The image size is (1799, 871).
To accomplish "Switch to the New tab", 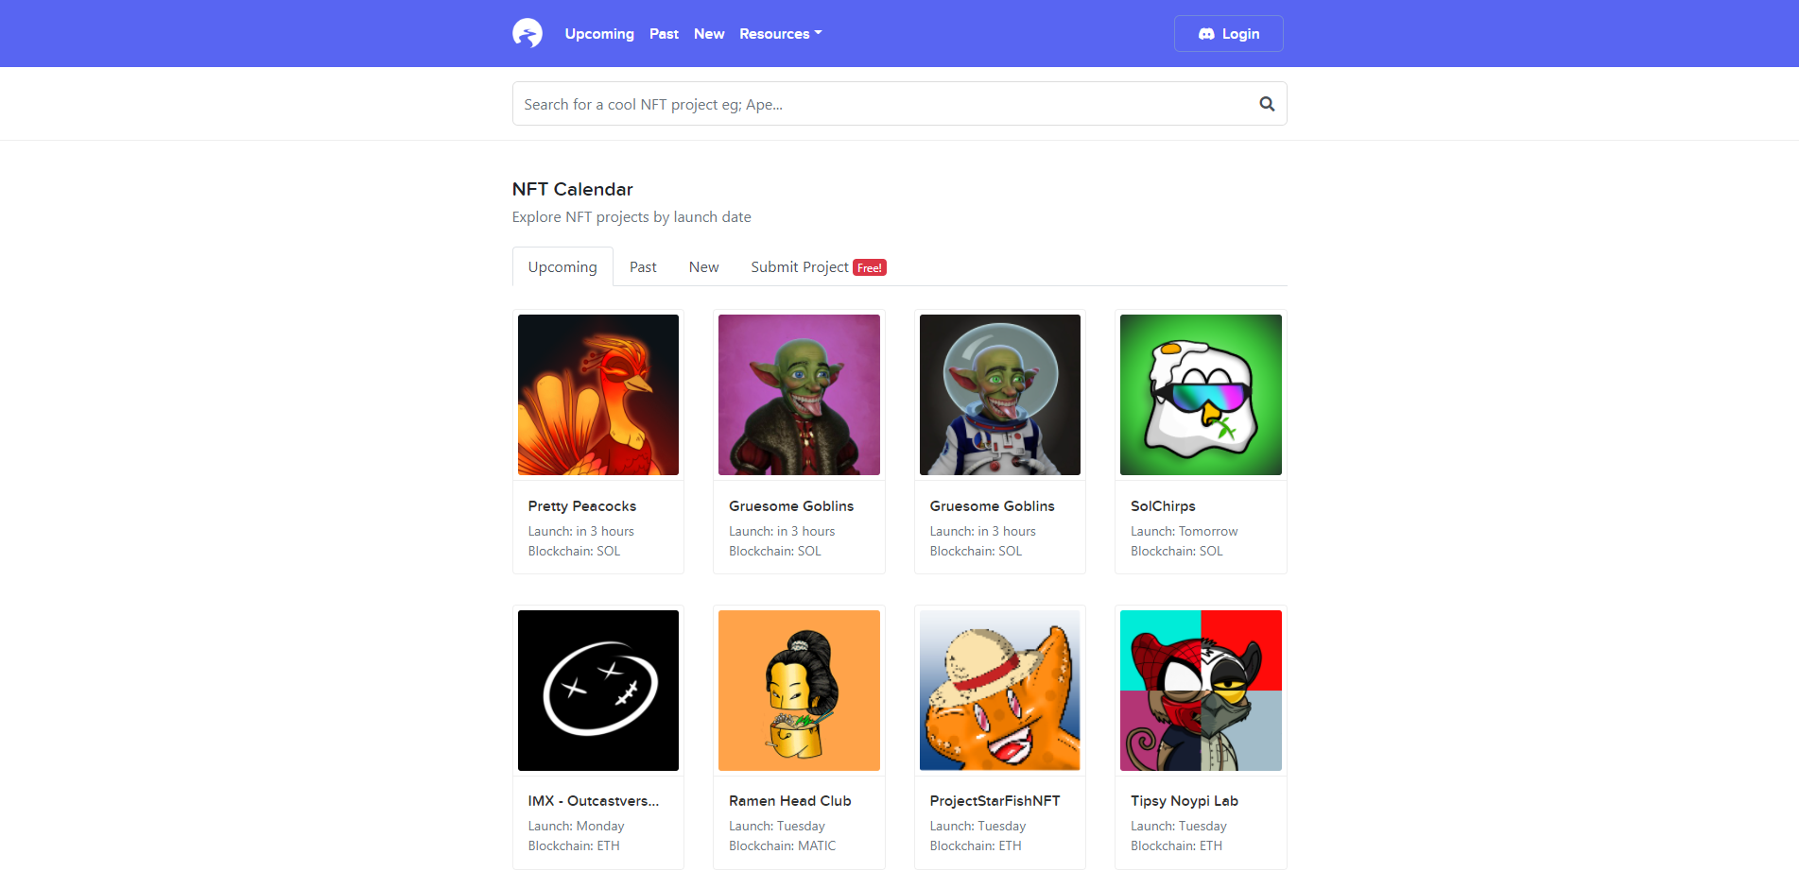I will coord(703,266).
